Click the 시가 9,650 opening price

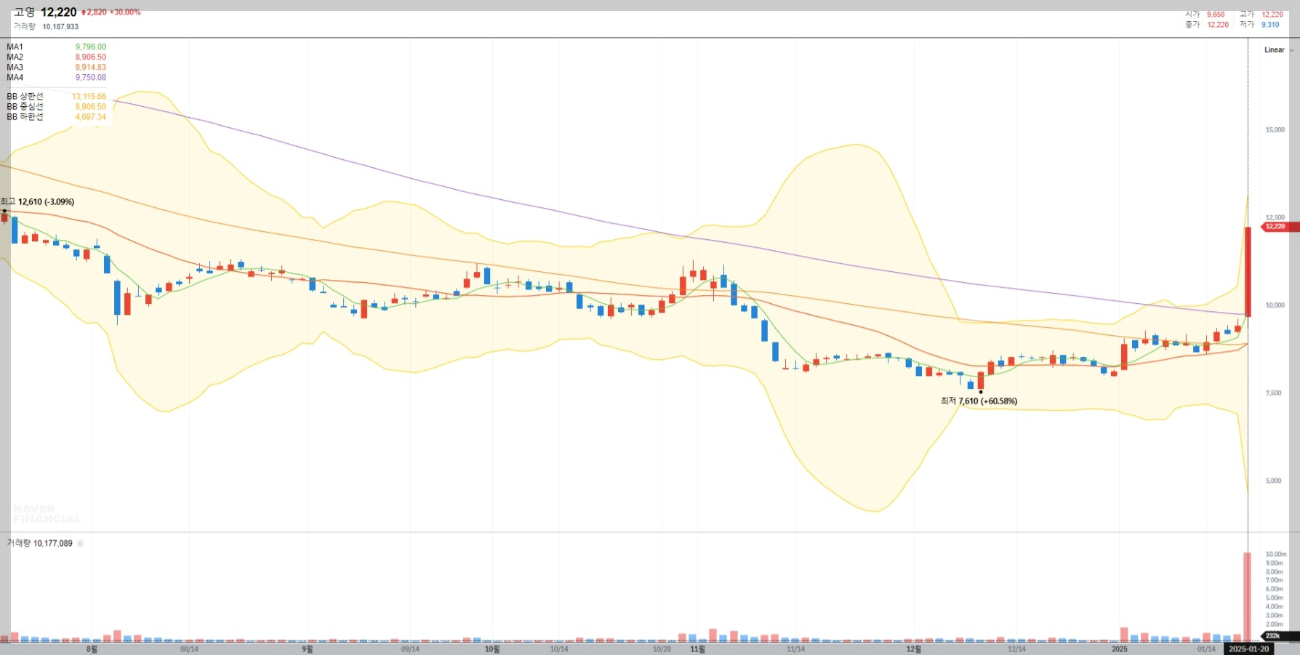coord(1205,15)
